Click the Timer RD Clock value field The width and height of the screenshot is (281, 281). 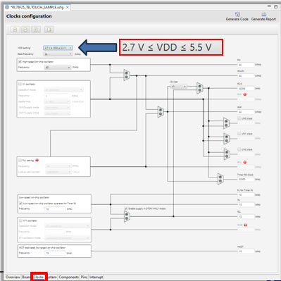(x=246, y=180)
